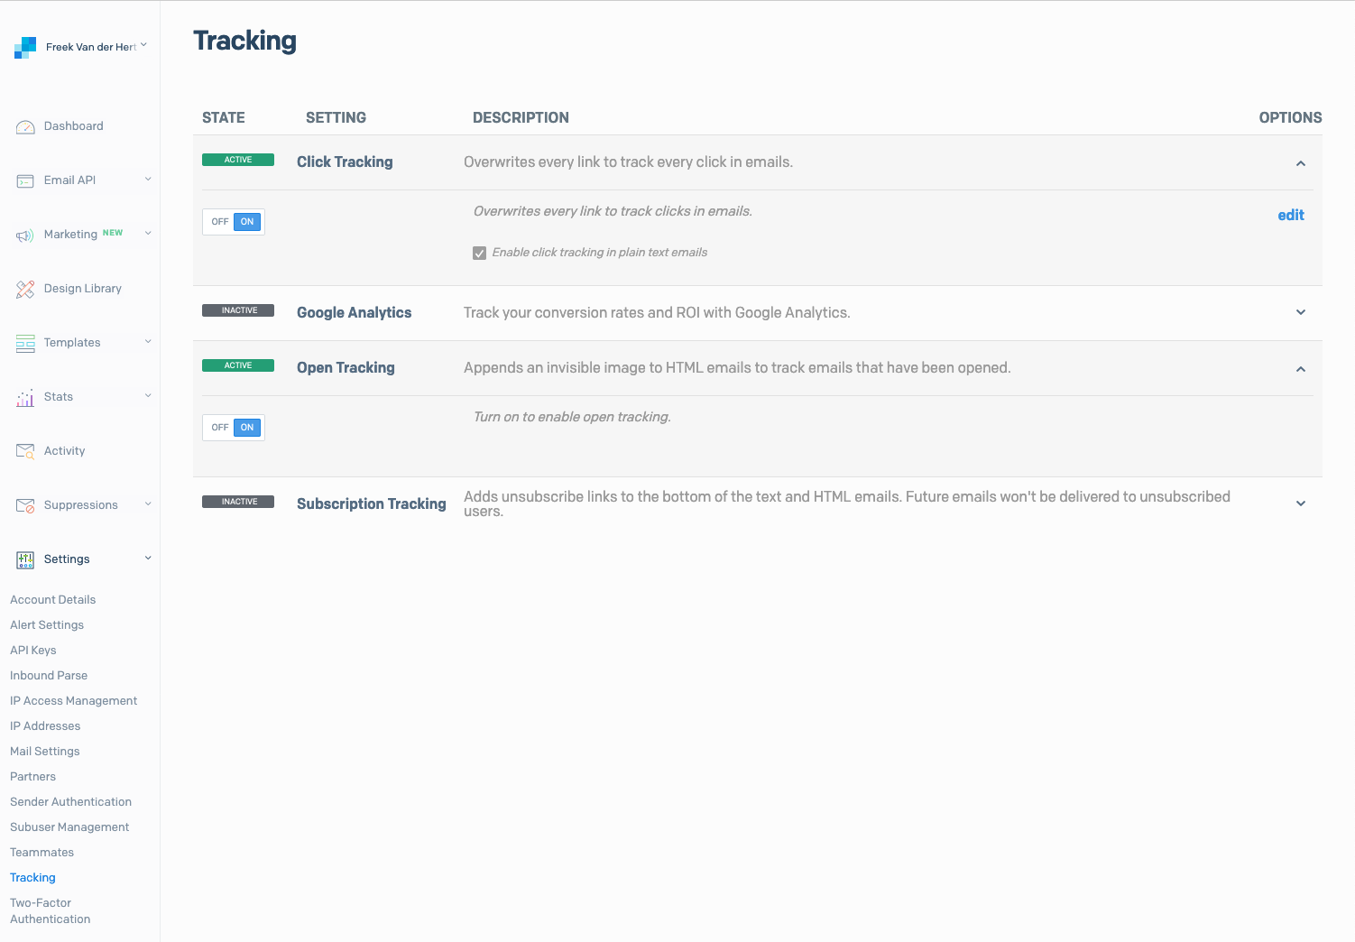Image resolution: width=1355 pixels, height=942 pixels.
Task: Expand the Marketing menu chevron
Action: (148, 233)
